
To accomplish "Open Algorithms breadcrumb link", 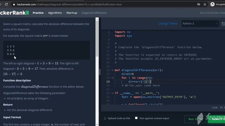I will [55, 13].
